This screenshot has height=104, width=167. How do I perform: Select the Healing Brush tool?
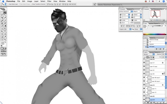(2, 21)
